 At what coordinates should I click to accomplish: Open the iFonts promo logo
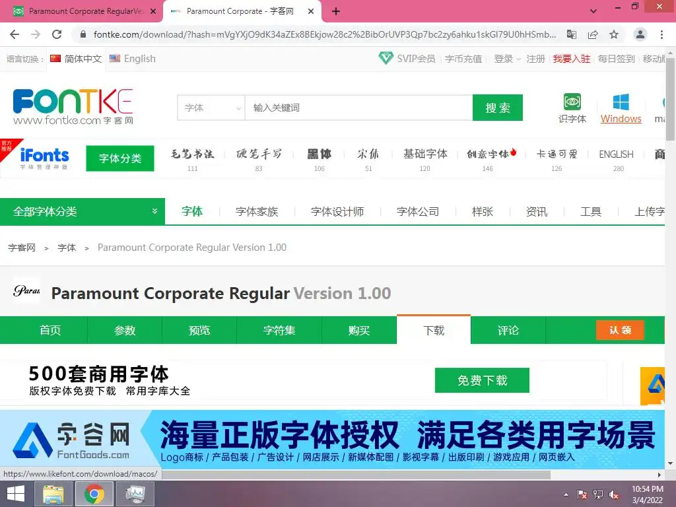pyautogui.click(x=44, y=158)
